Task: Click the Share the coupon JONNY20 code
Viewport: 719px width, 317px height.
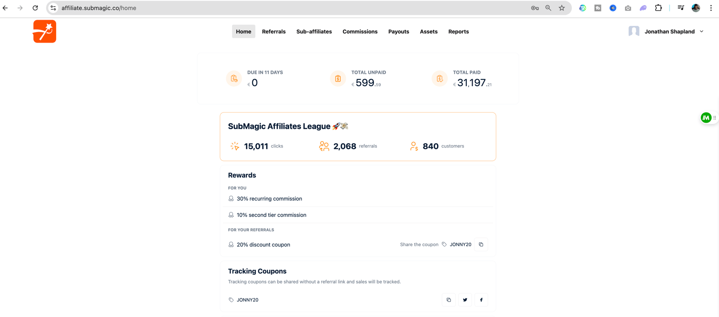Action: [x=461, y=245]
